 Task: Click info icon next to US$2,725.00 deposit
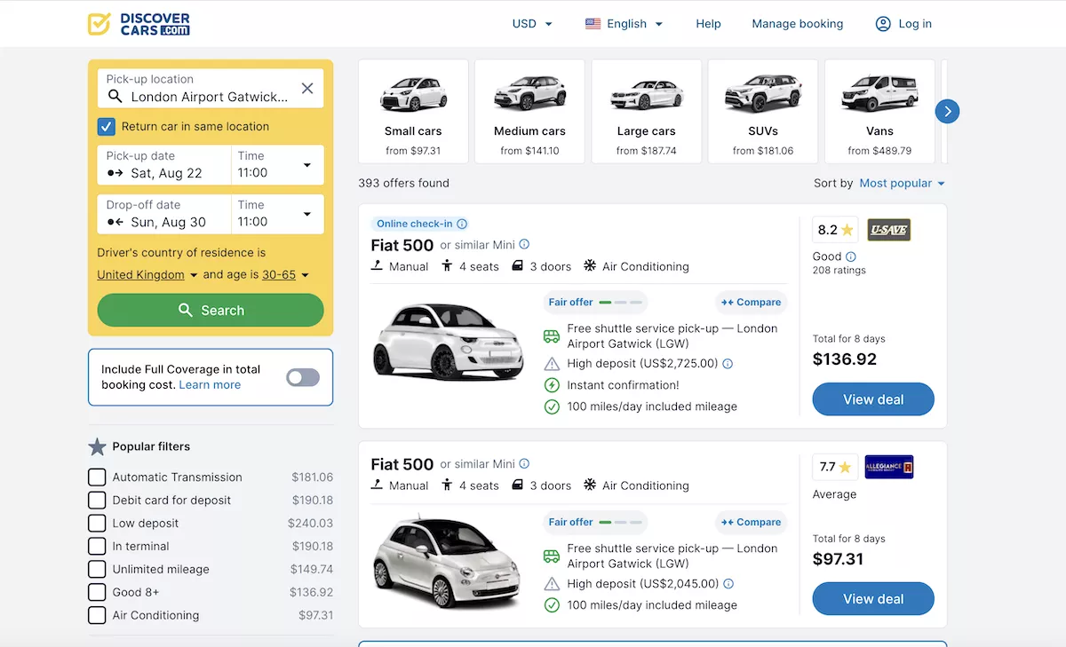pos(728,364)
